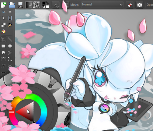The height and width of the screenshot is (131, 153).
Task: Select the straight line tool
Action: tap(10, 40)
